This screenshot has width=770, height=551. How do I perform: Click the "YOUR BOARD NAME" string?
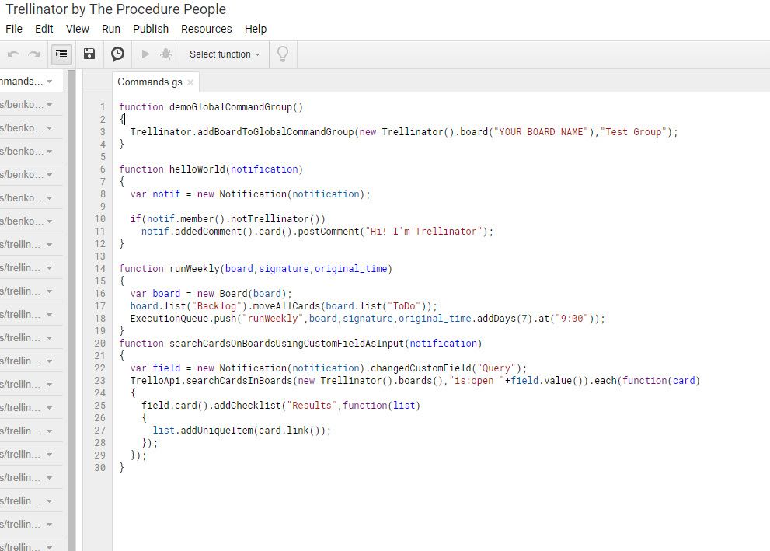pos(541,132)
